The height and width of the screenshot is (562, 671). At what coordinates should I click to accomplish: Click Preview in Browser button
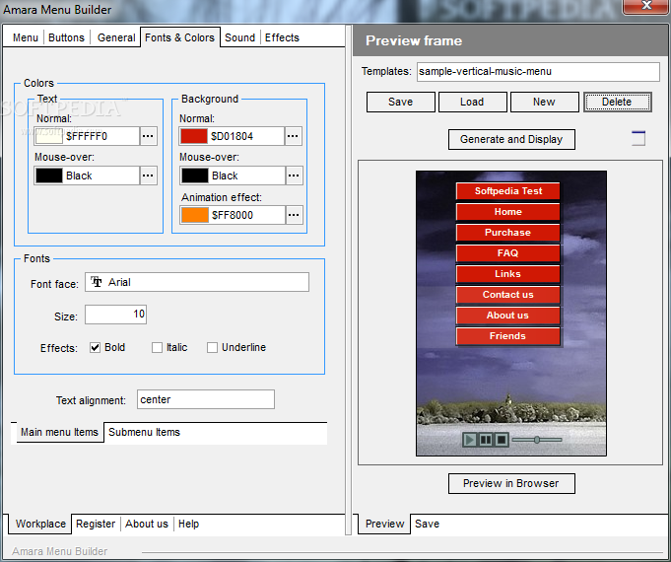pyautogui.click(x=511, y=483)
